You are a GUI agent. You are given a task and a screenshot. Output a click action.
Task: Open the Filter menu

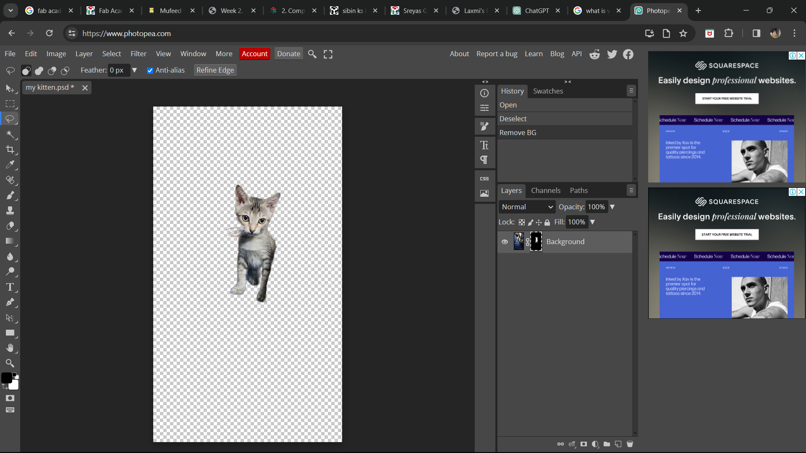139,54
